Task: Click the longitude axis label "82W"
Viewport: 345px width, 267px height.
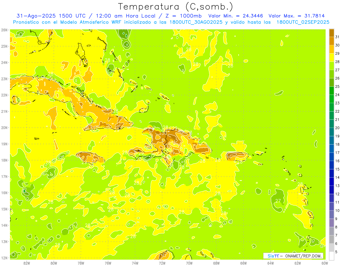Action: [27, 263]
